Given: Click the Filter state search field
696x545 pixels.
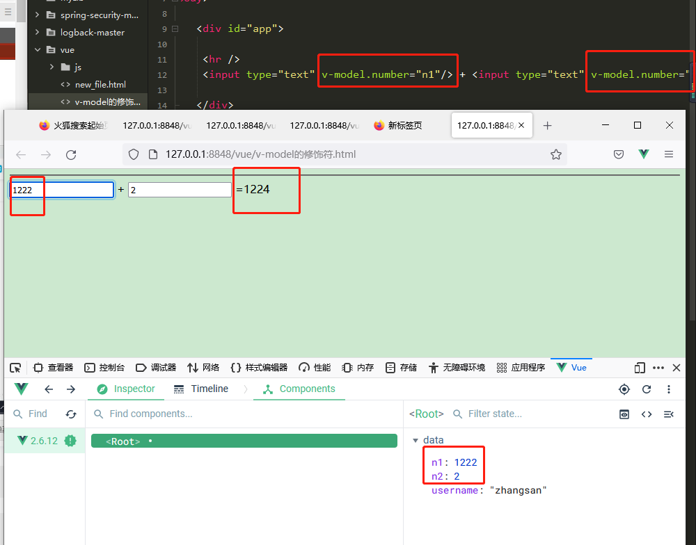Looking at the screenshot, I should point(495,414).
